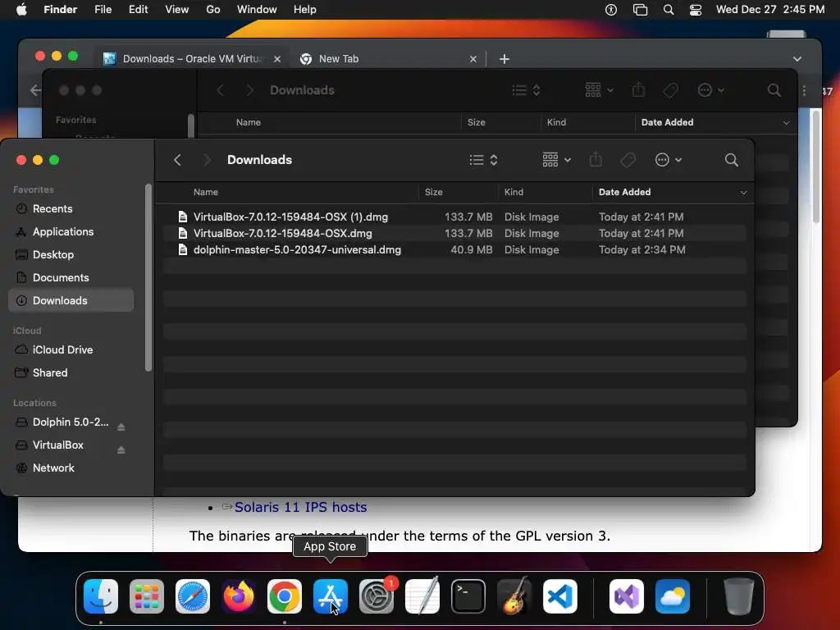The width and height of the screenshot is (840, 630).
Task: Open the Help menu
Action: (x=305, y=10)
